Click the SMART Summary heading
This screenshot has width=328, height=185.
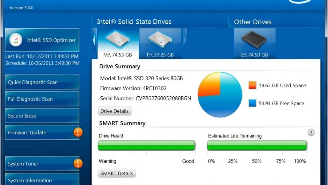122,123
